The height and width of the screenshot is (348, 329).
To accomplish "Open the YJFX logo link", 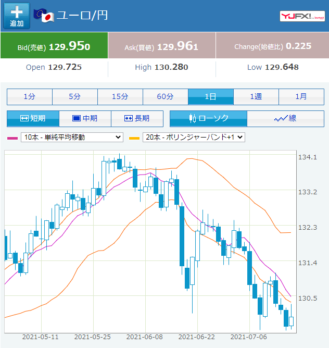I will [302, 16].
